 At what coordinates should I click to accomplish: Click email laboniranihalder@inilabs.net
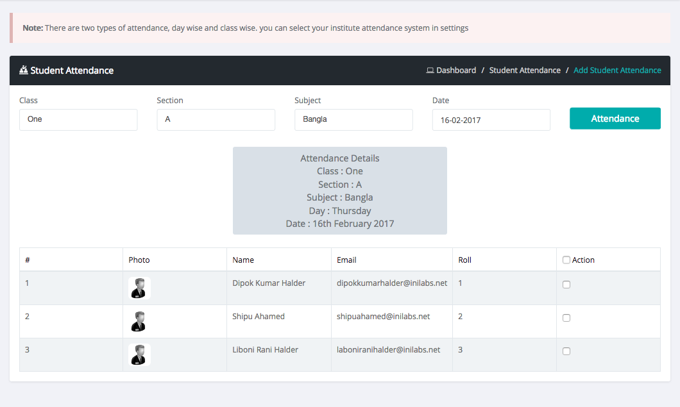(389, 350)
